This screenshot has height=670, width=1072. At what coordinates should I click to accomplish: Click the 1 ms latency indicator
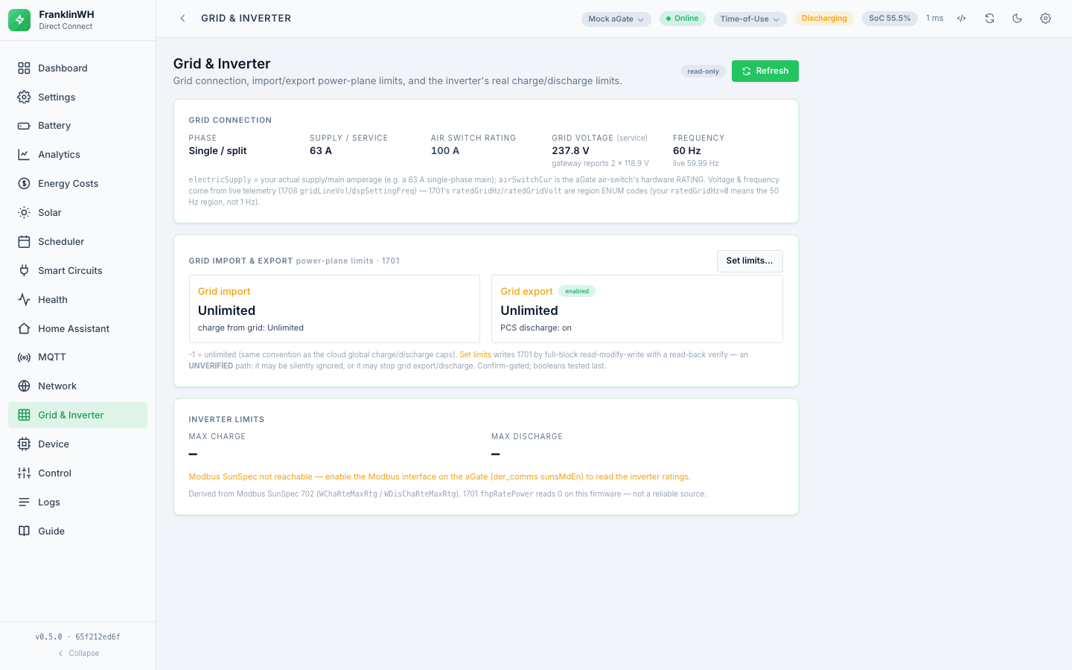pyautogui.click(x=935, y=19)
